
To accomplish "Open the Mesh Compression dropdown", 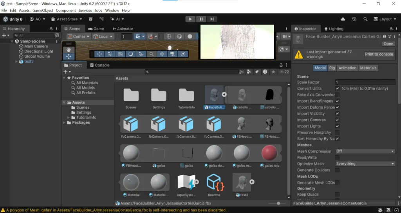I will [x=365, y=151].
